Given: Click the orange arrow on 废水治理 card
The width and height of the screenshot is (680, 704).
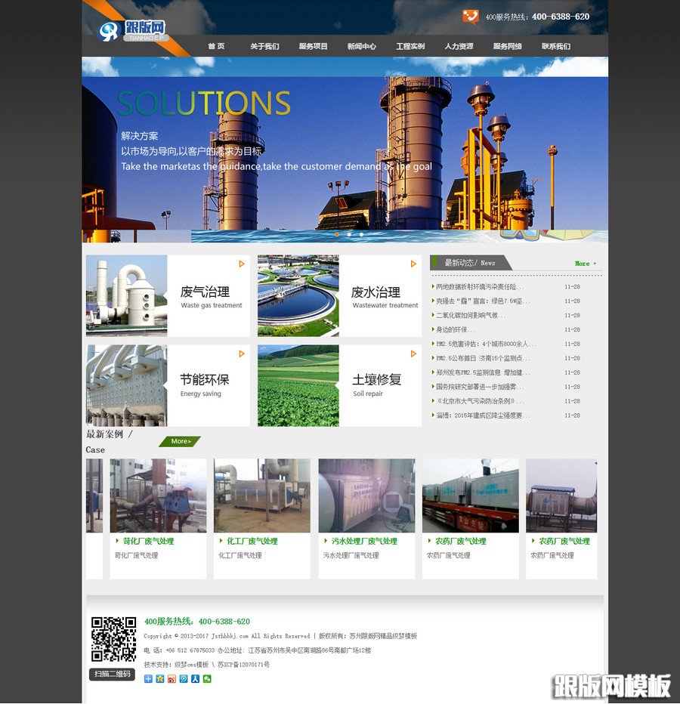Looking at the screenshot, I should (413, 264).
